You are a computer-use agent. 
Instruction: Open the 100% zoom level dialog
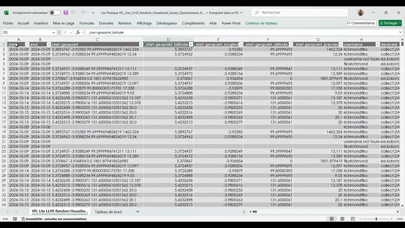(x=399, y=219)
